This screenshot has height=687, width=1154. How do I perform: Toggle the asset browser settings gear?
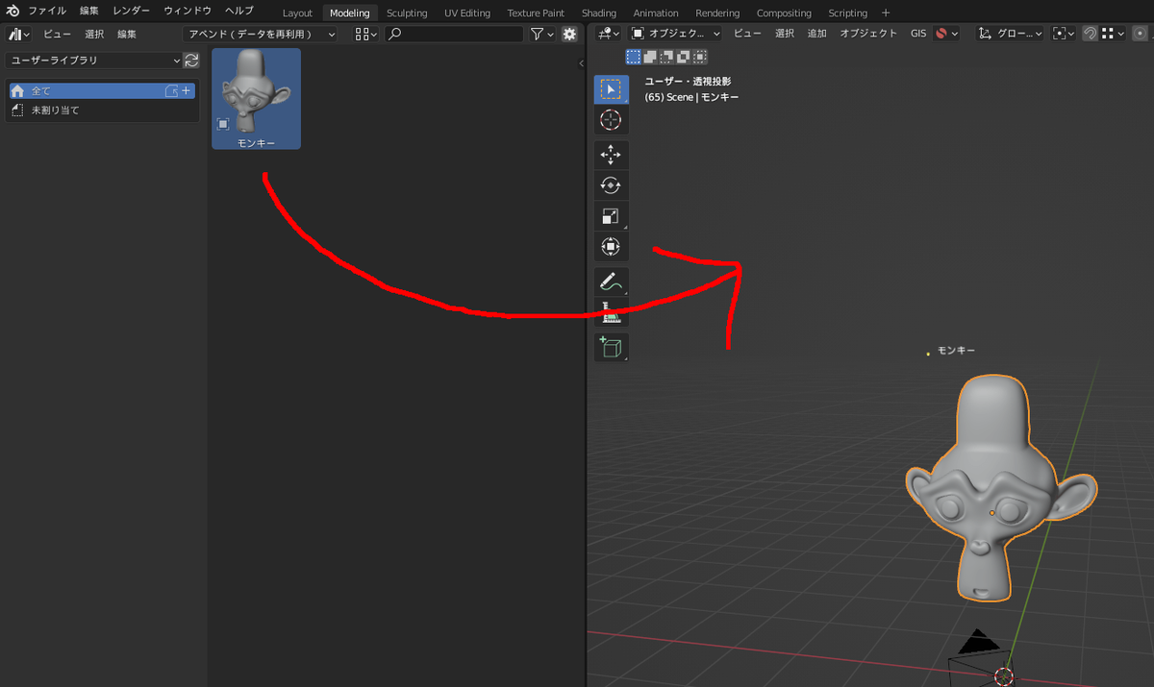coord(569,34)
